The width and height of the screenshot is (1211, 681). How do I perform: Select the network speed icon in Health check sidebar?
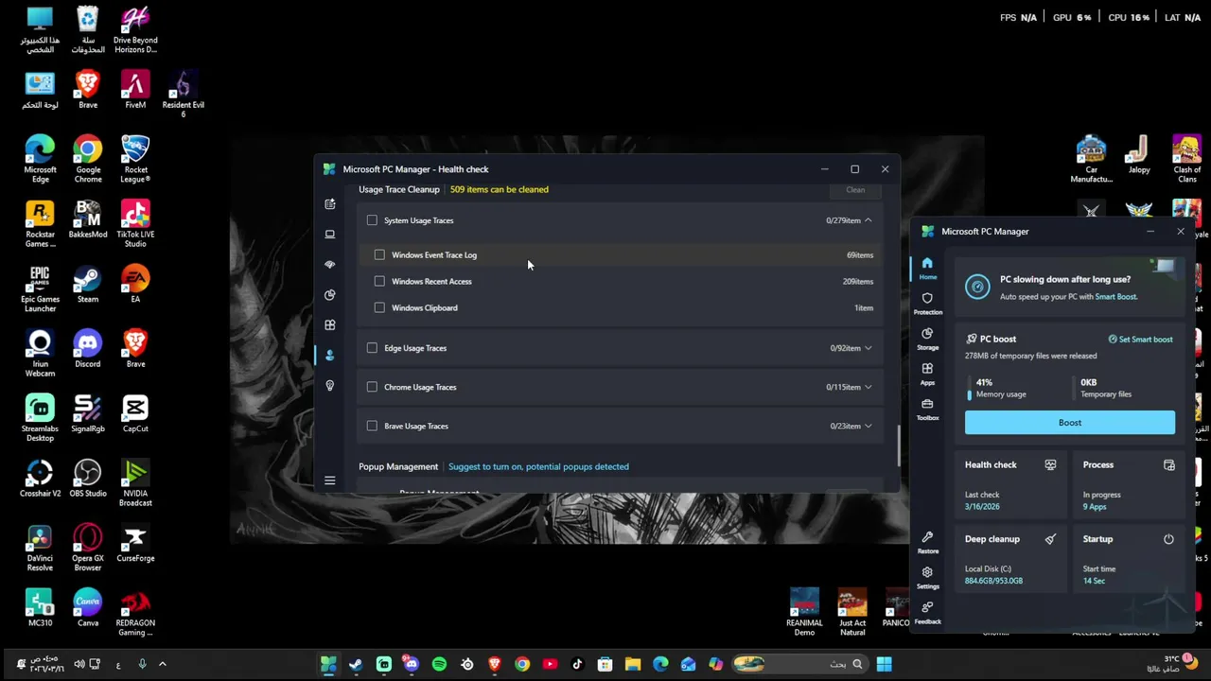click(329, 265)
